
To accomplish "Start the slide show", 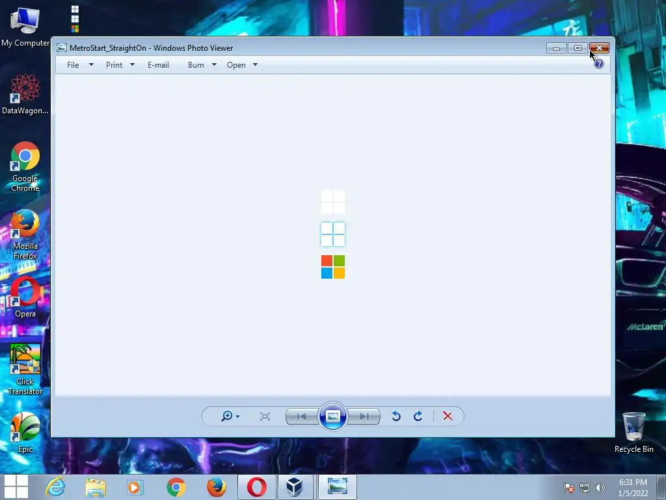I will pyautogui.click(x=332, y=416).
